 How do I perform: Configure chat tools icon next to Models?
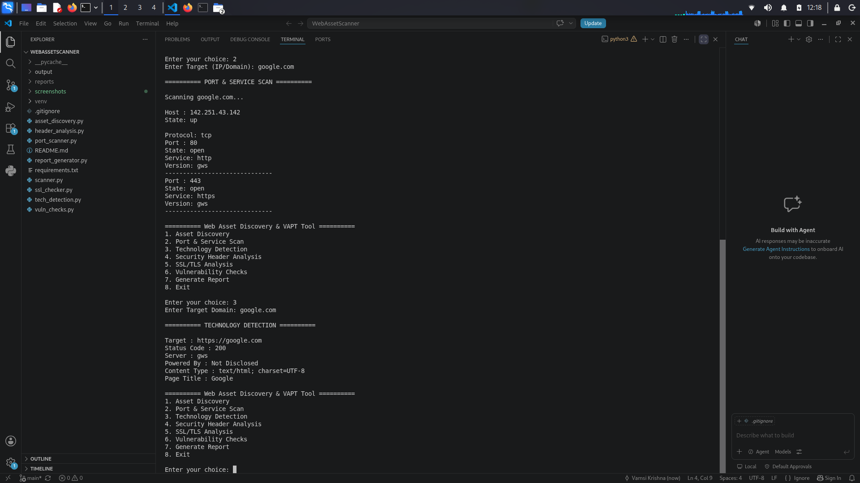point(799,452)
